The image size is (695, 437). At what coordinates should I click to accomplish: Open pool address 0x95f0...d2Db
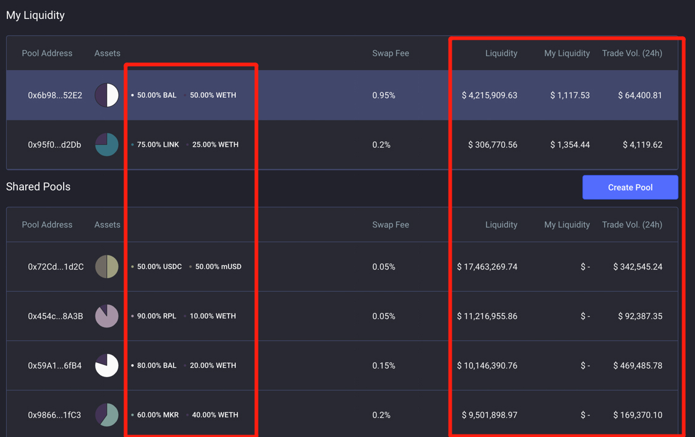54,145
